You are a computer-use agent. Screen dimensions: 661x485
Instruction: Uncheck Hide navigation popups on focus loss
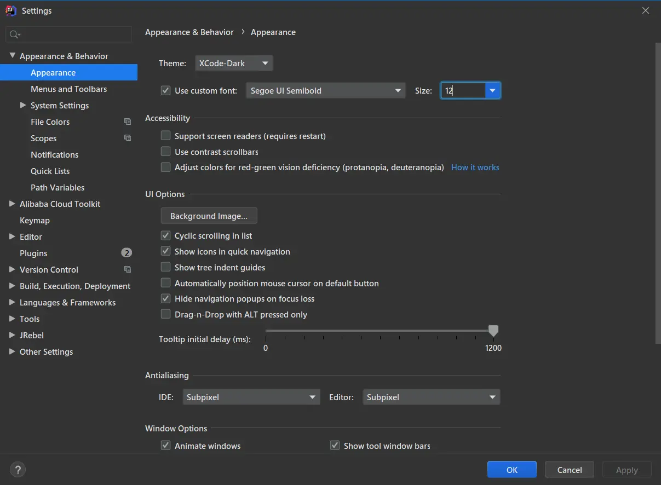tap(165, 298)
